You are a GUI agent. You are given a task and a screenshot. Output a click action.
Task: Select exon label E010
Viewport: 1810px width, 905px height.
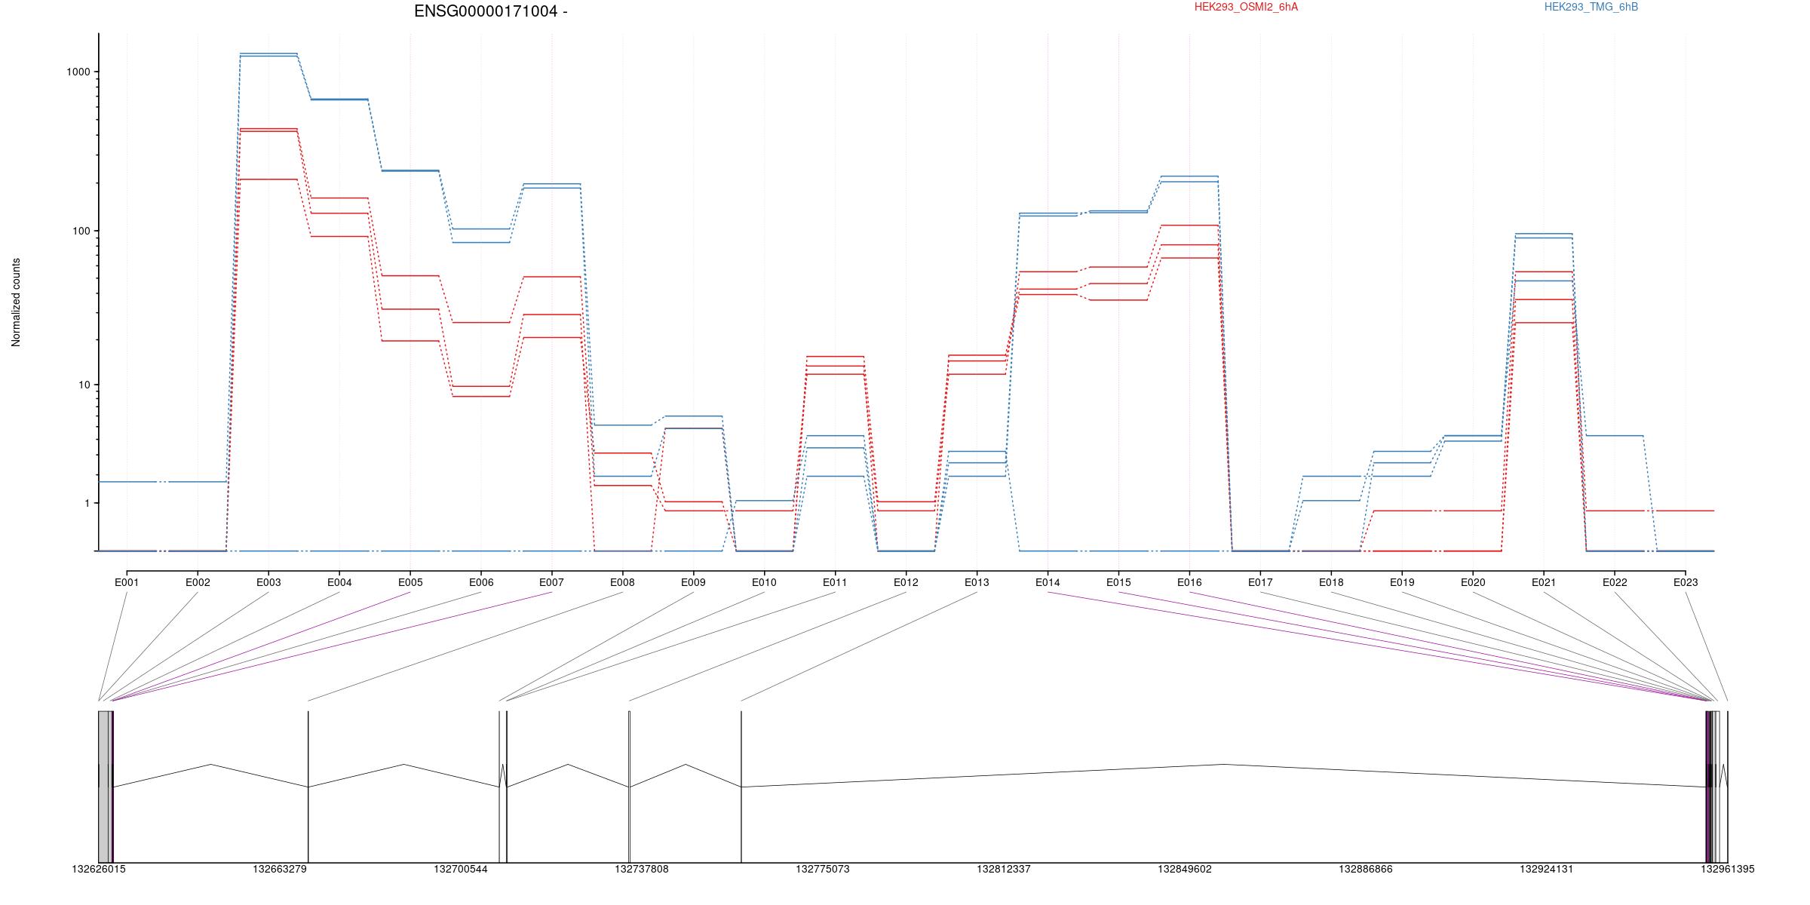coord(764,582)
